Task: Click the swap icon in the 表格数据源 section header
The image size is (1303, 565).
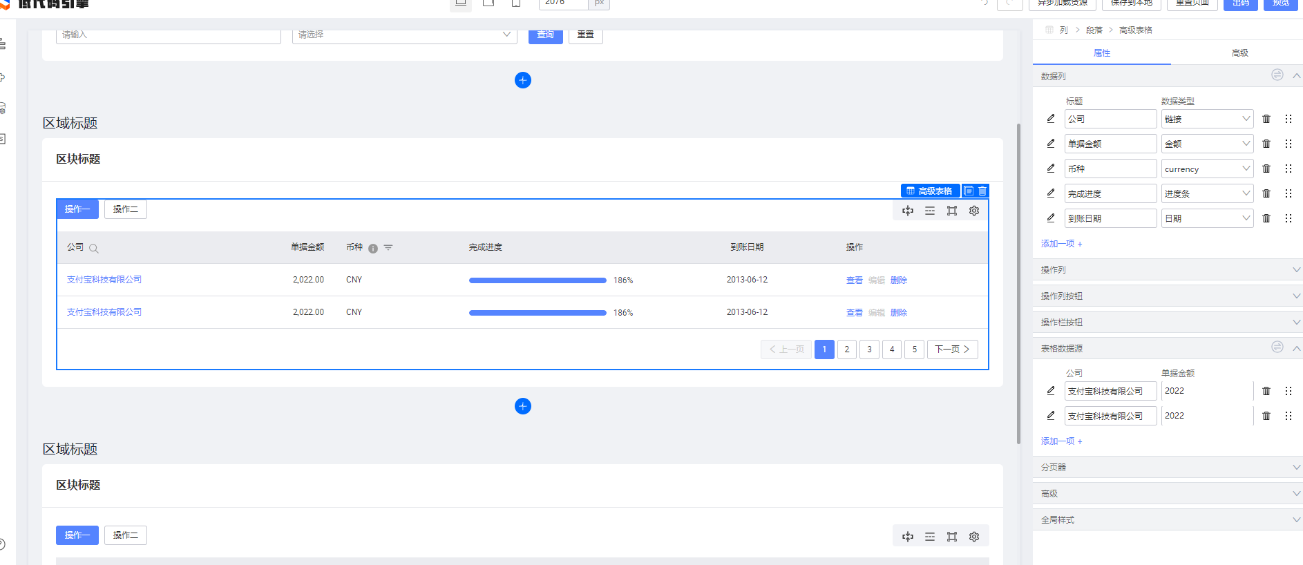Action: click(x=1277, y=347)
